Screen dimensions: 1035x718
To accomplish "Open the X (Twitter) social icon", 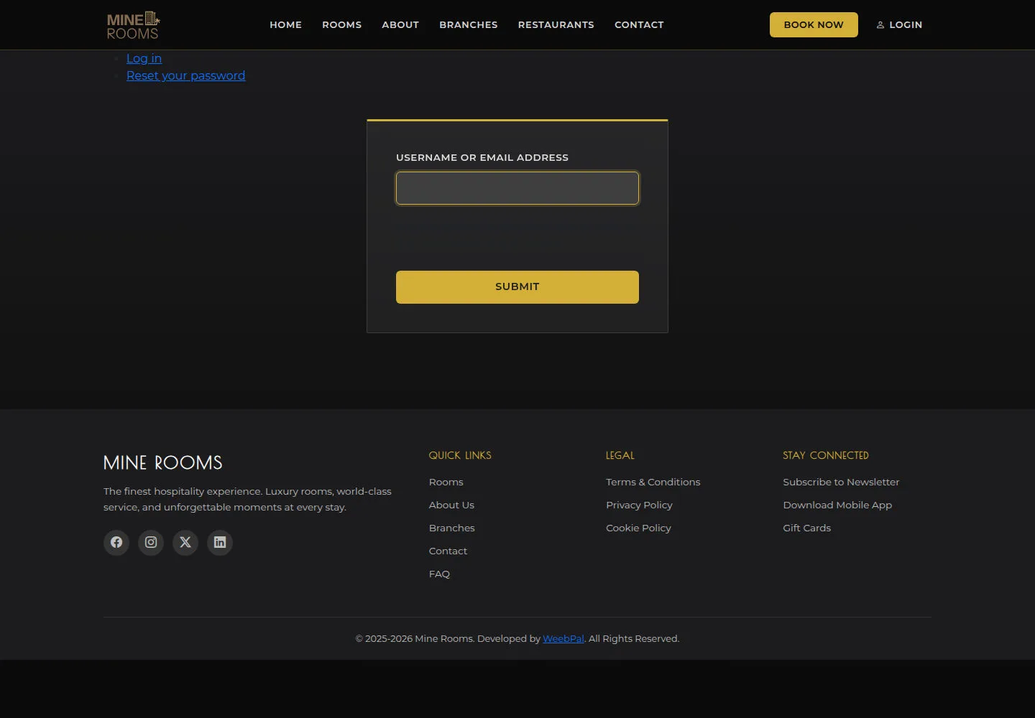I will (x=185, y=542).
